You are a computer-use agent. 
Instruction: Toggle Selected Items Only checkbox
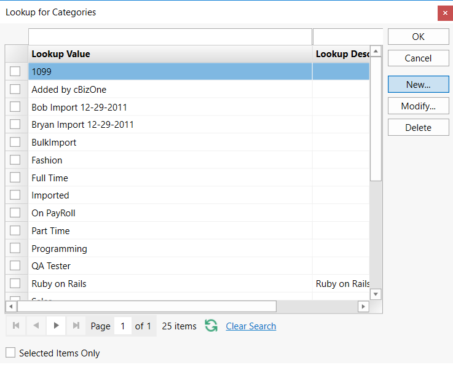10,353
